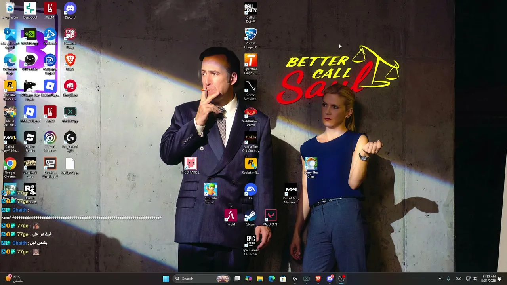Open the ENG language switcher

click(458, 279)
